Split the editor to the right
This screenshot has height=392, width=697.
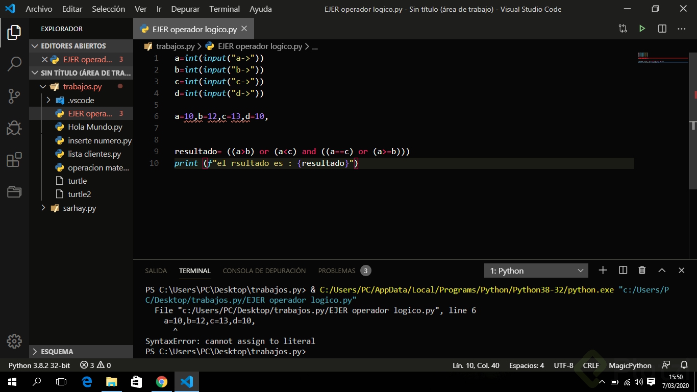(662, 29)
